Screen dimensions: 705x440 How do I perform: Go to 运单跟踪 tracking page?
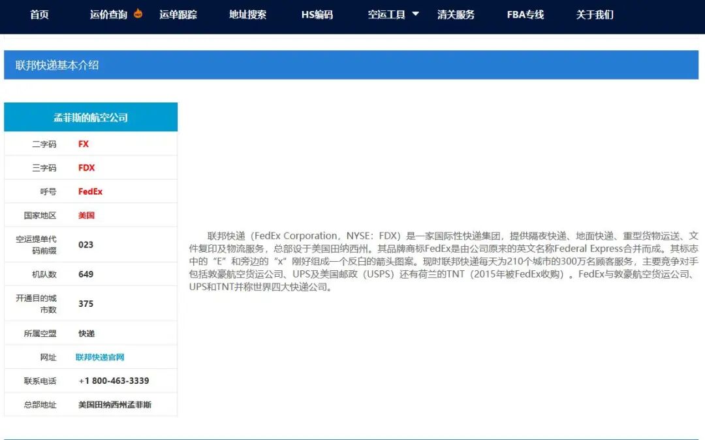178,15
